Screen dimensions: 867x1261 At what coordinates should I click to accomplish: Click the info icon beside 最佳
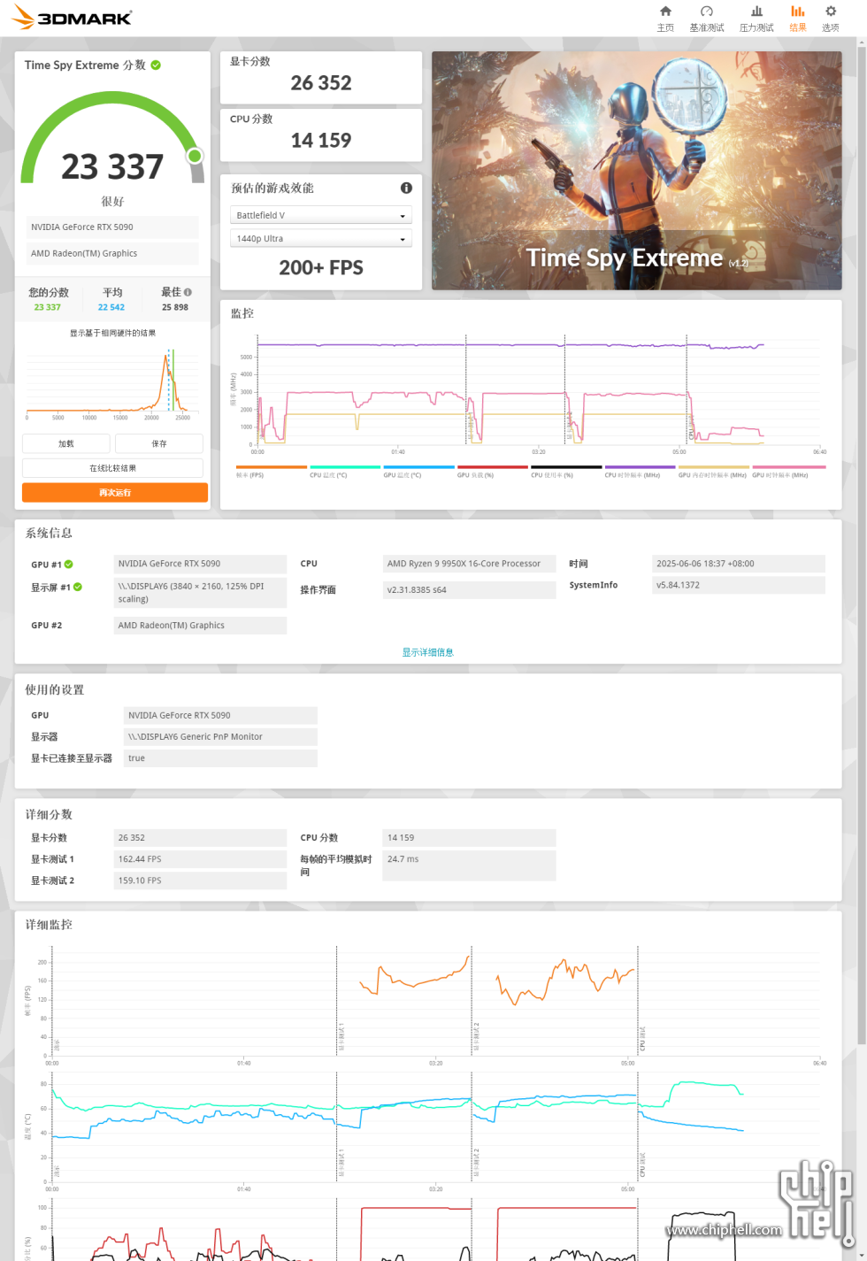click(188, 292)
